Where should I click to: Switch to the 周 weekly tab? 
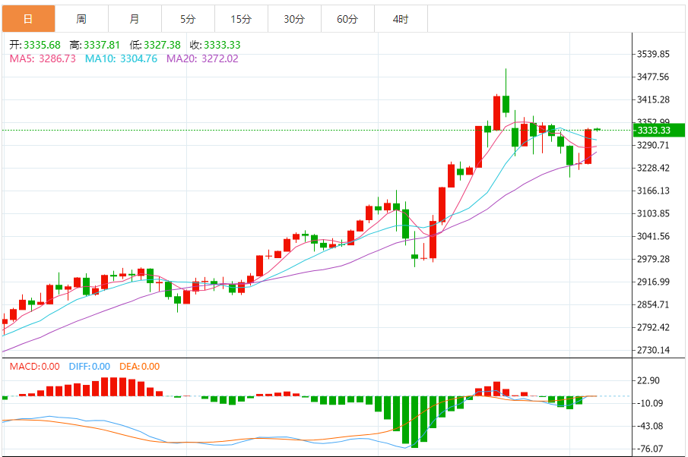81,19
